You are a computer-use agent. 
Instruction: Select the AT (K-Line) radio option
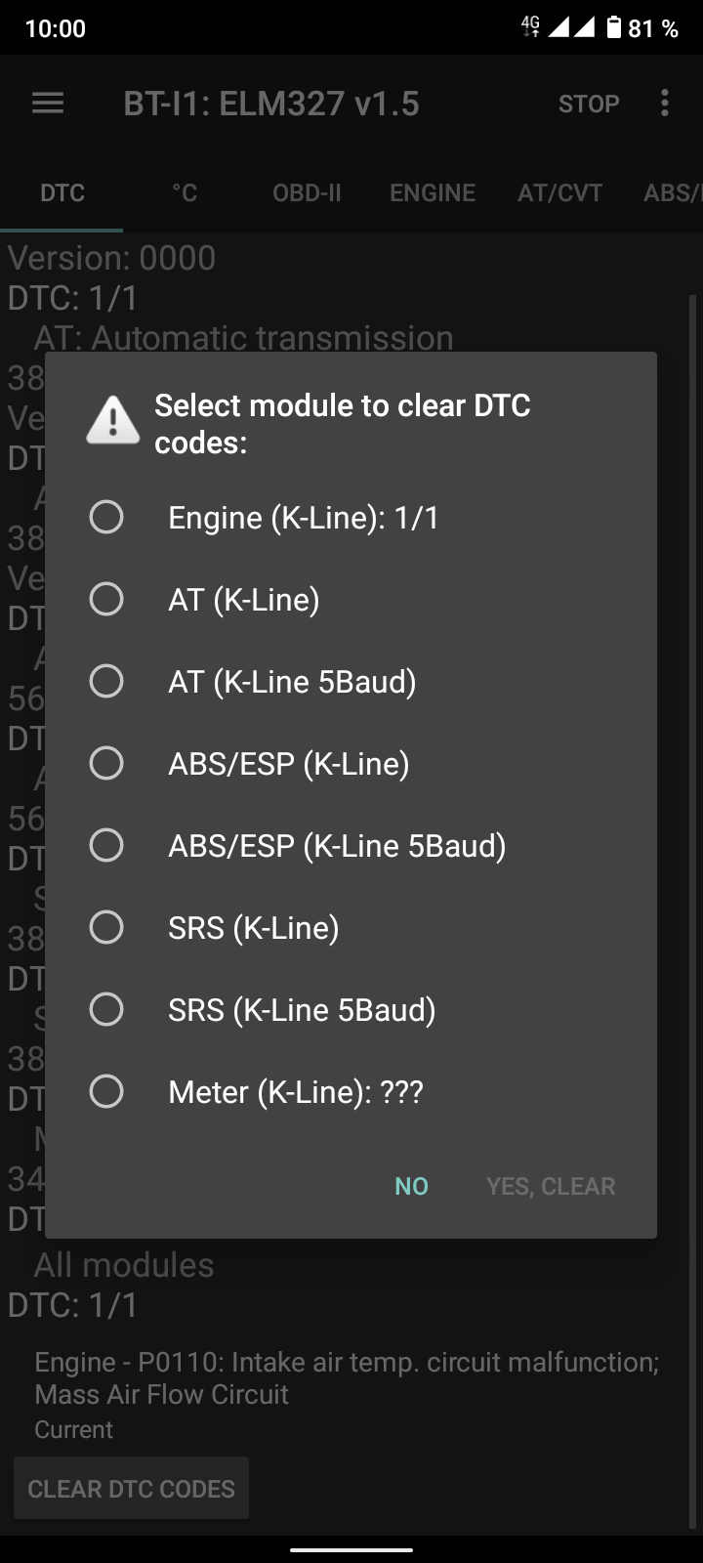point(351,599)
